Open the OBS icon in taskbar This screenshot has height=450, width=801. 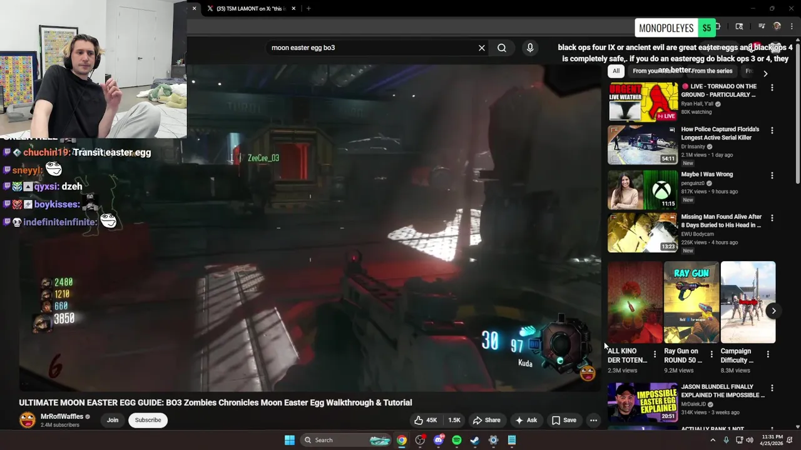[420, 440]
